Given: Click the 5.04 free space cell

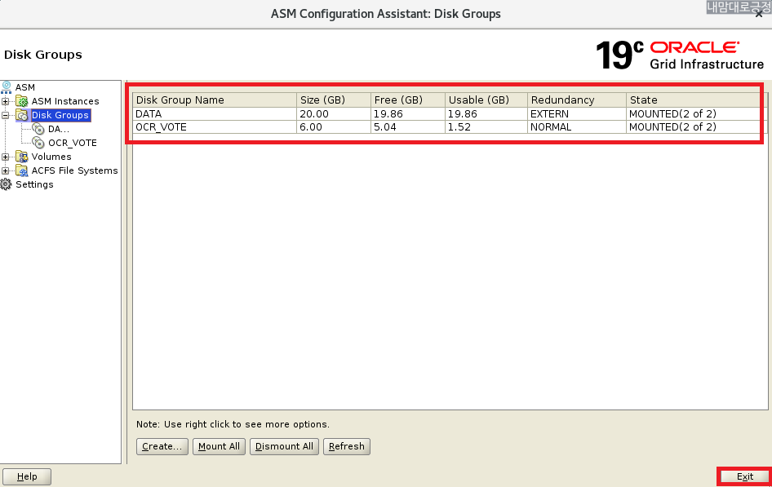Looking at the screenshot, I should [x=408, y=127].
